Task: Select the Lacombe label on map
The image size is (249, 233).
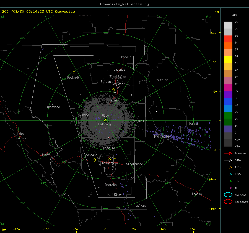Action: pos(119,70)
